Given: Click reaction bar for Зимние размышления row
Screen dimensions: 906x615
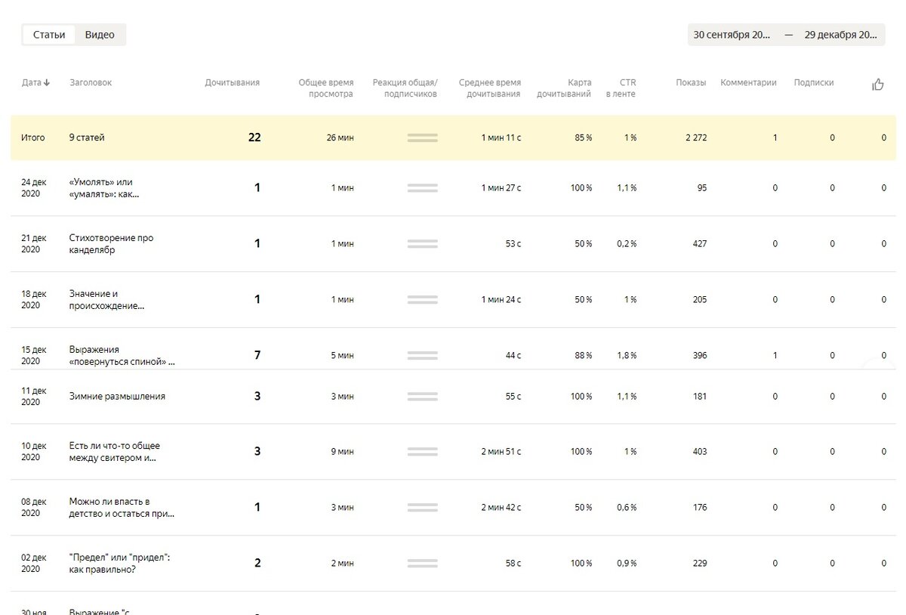Looking at the screenshot, I should (x=422, y=397).
